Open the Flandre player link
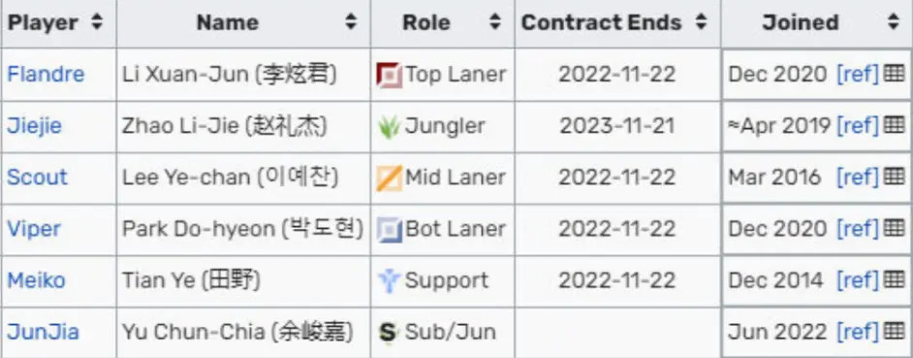Image resolution: width=913 pixels, height=358 pixels. coord(46,74)
